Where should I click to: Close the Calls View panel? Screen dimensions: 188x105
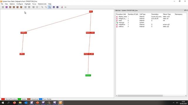click(187, 10)
